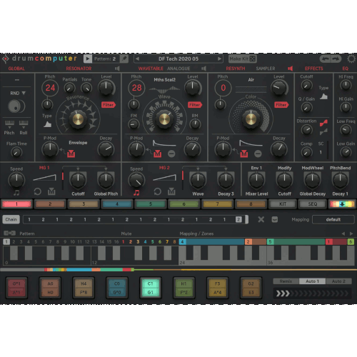Go to the previous preset with the left arrow
This screenshot has height=357, width=357.
point(137,59)
